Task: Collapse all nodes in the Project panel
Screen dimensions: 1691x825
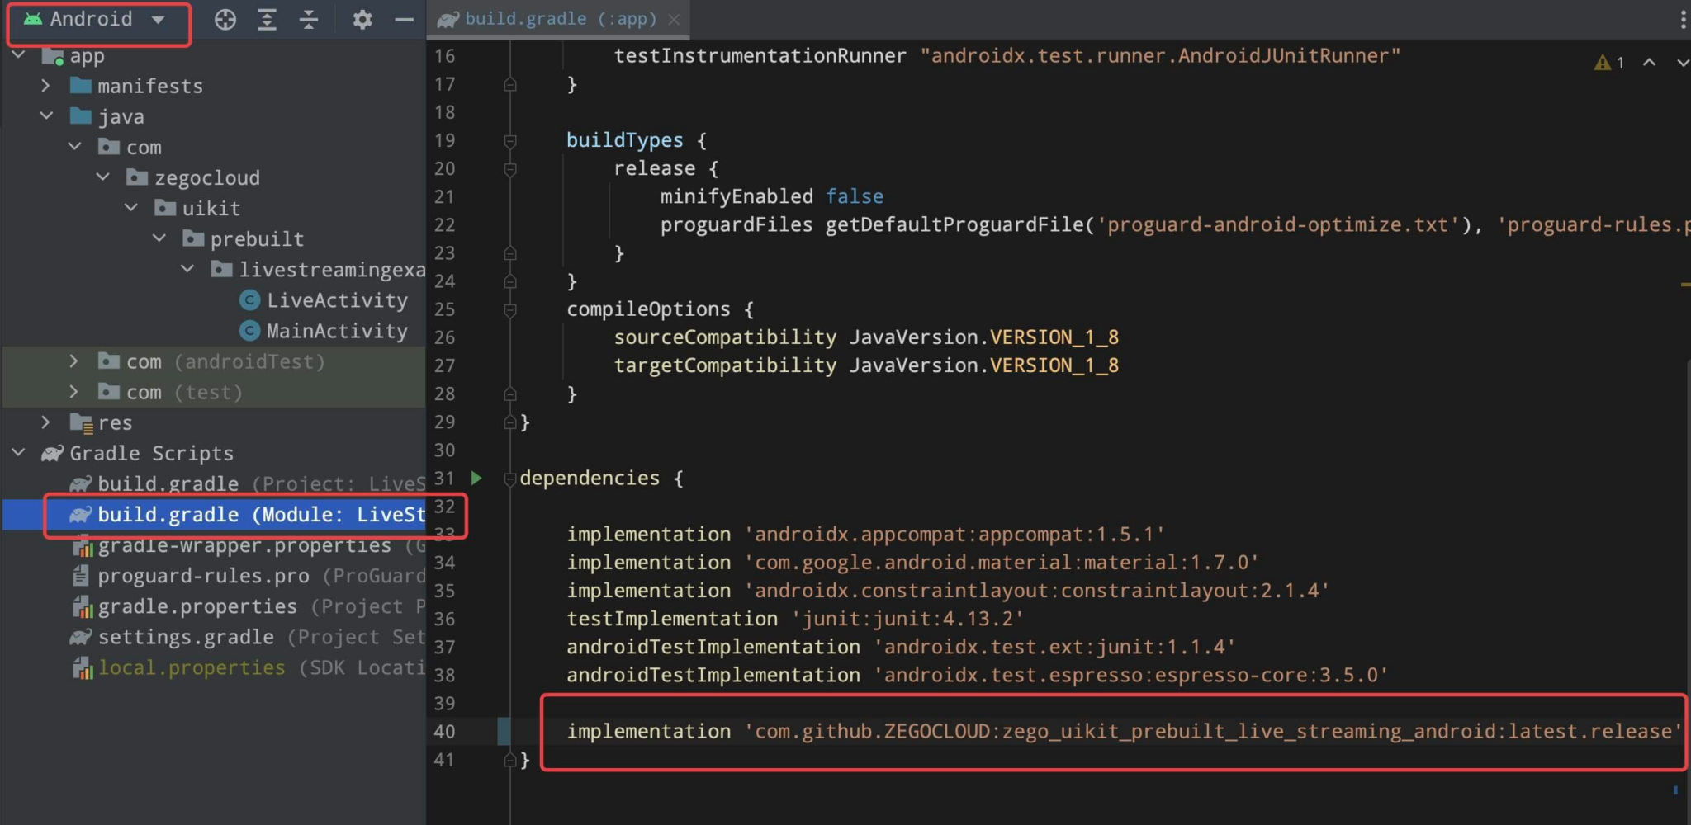Action: click(308, 19)
